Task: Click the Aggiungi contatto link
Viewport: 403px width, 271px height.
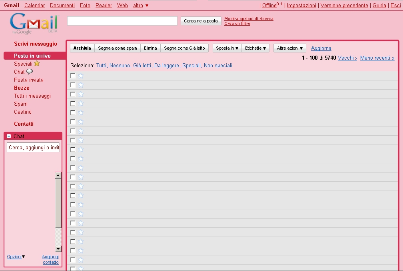Action: point(50,259)
